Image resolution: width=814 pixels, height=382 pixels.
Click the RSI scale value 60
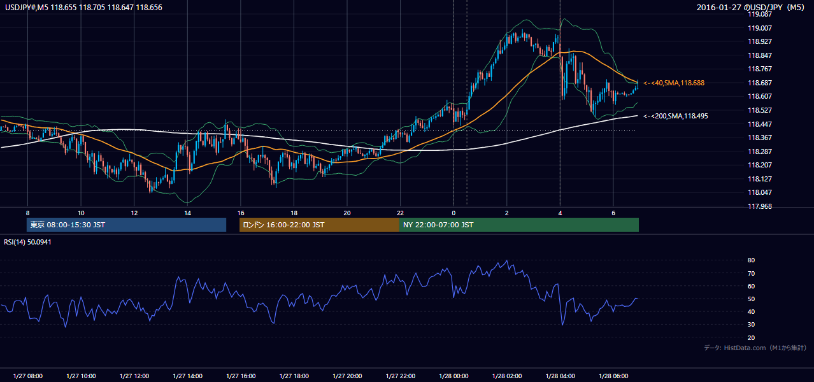[x=751, y=286]
